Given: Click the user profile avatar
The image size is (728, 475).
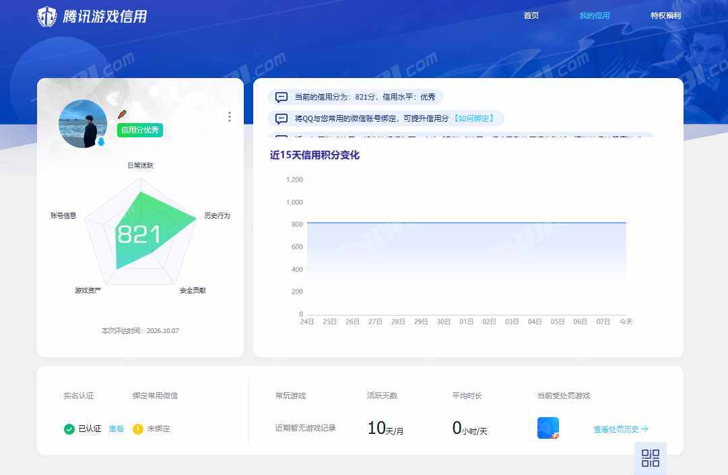Looking at the screenshot, I should (x=83, y=124).
